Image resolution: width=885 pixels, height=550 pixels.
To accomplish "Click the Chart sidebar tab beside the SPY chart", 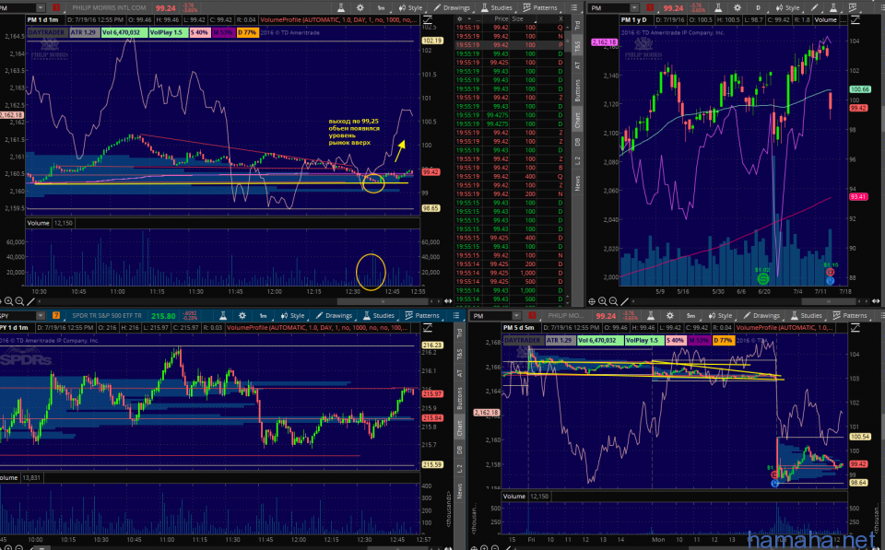I will 459,428.
